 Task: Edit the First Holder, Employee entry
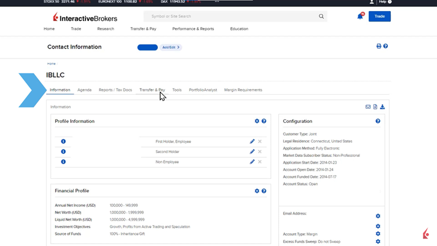(x=252, y=141)
